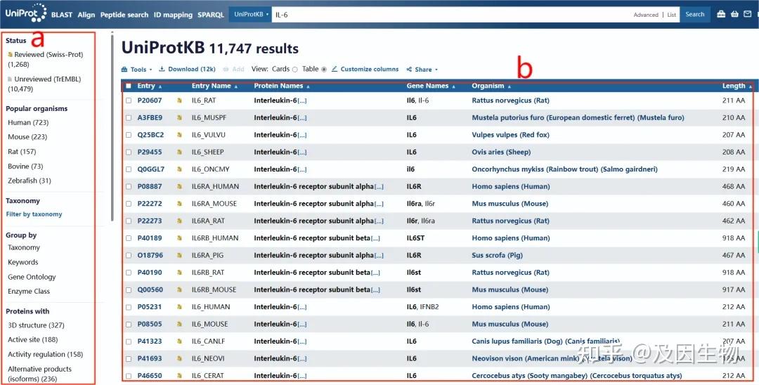The image size is (759, 385).
Task: Expand protein names for P08887
Action: click(x=379, y=187)
